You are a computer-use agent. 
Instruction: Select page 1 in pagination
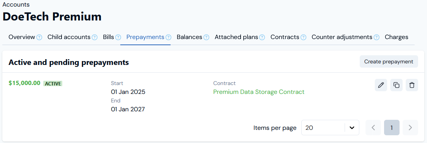[x=392, y=128]
